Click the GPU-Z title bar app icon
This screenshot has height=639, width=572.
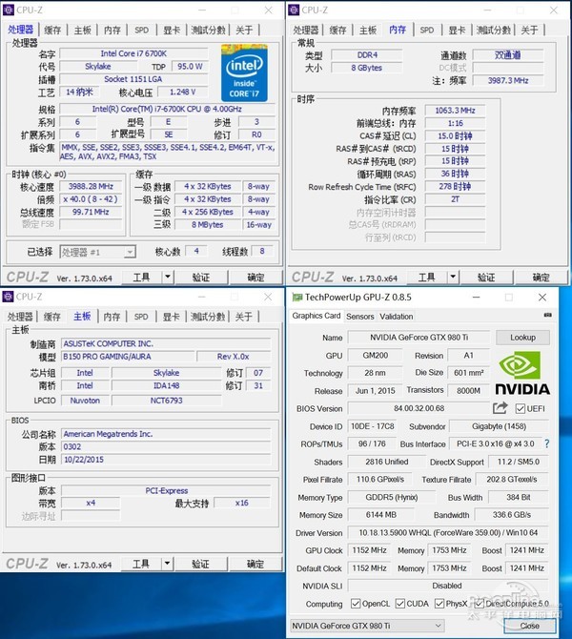click(x=297, y=298)
